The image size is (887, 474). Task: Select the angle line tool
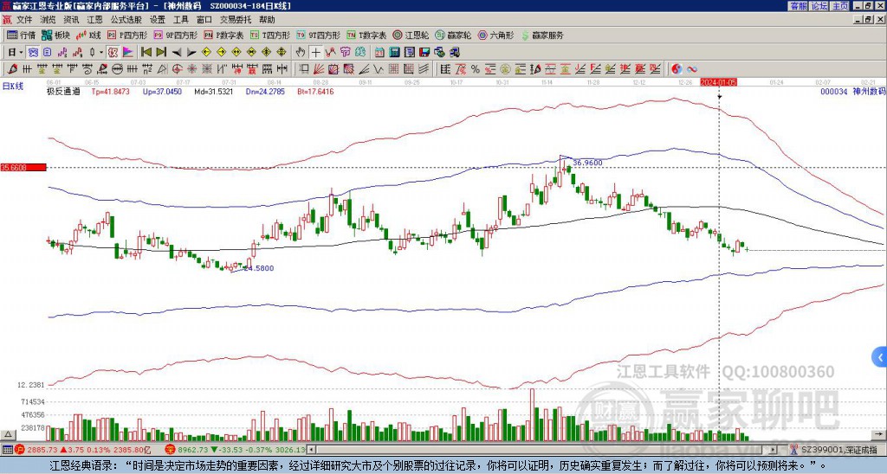[364, 69]
